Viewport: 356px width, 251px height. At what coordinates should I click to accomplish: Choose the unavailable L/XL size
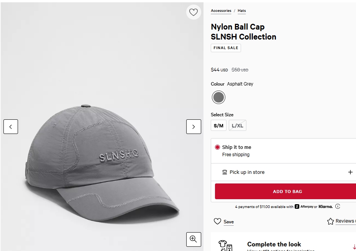click(238, 125)
